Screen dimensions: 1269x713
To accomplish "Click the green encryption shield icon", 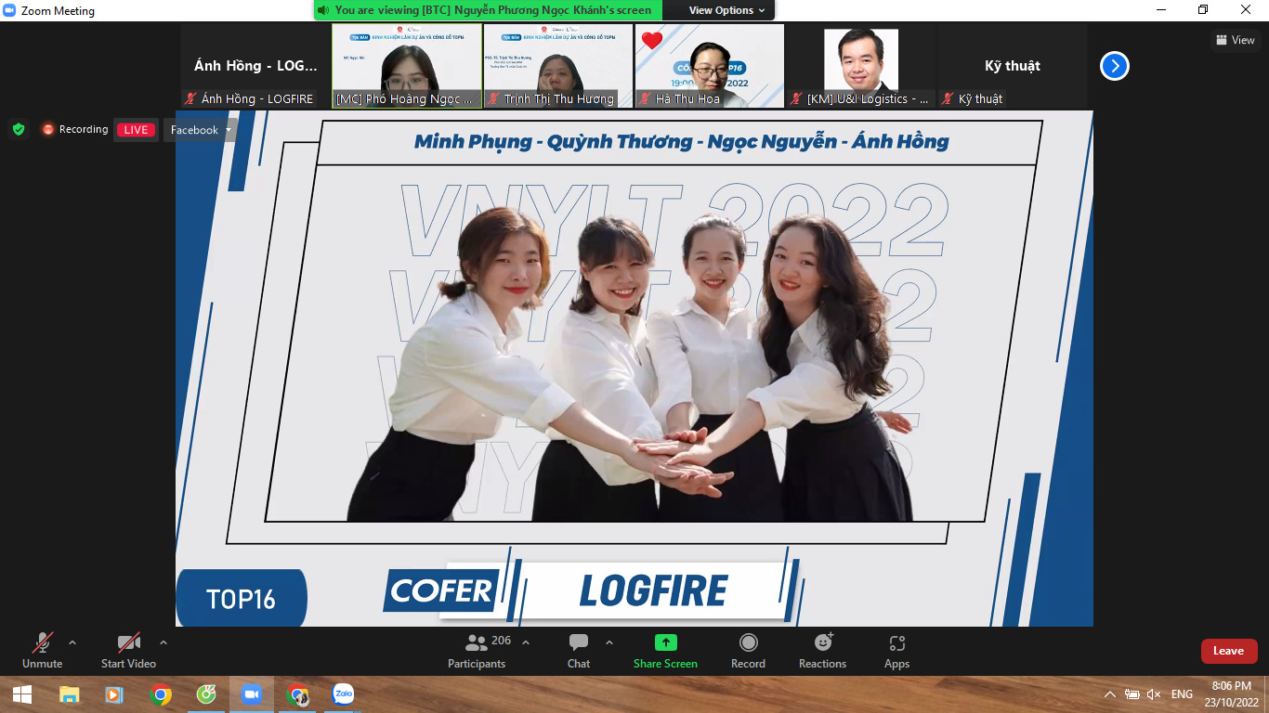I will 19,129.
